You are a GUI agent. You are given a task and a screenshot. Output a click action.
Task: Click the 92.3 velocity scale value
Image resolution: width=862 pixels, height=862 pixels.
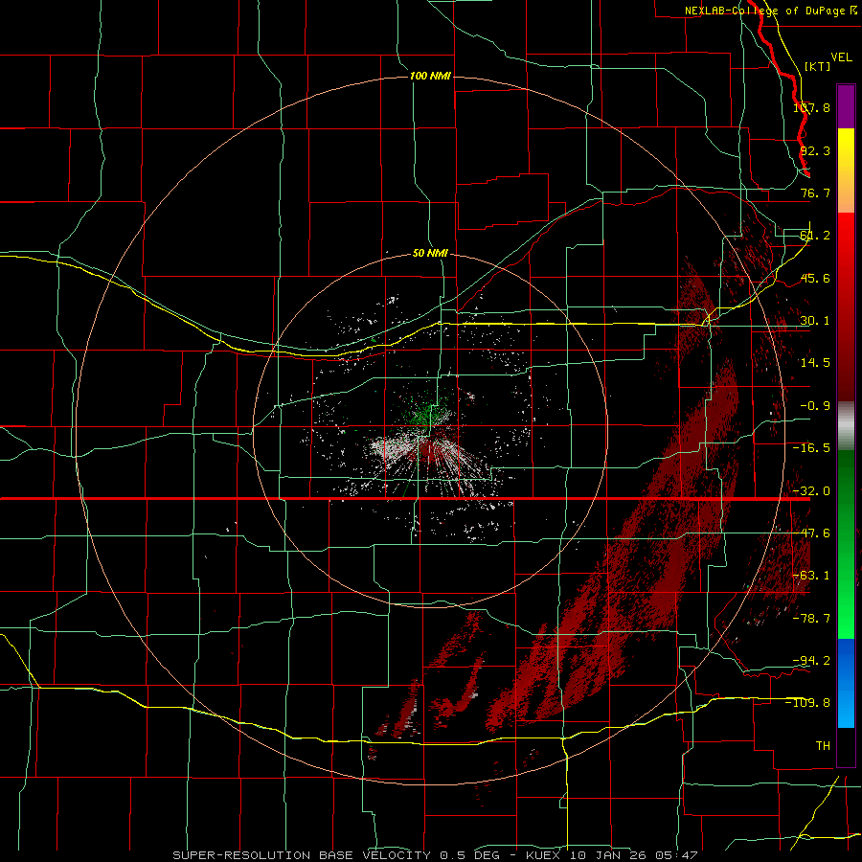tap(815, 150)
